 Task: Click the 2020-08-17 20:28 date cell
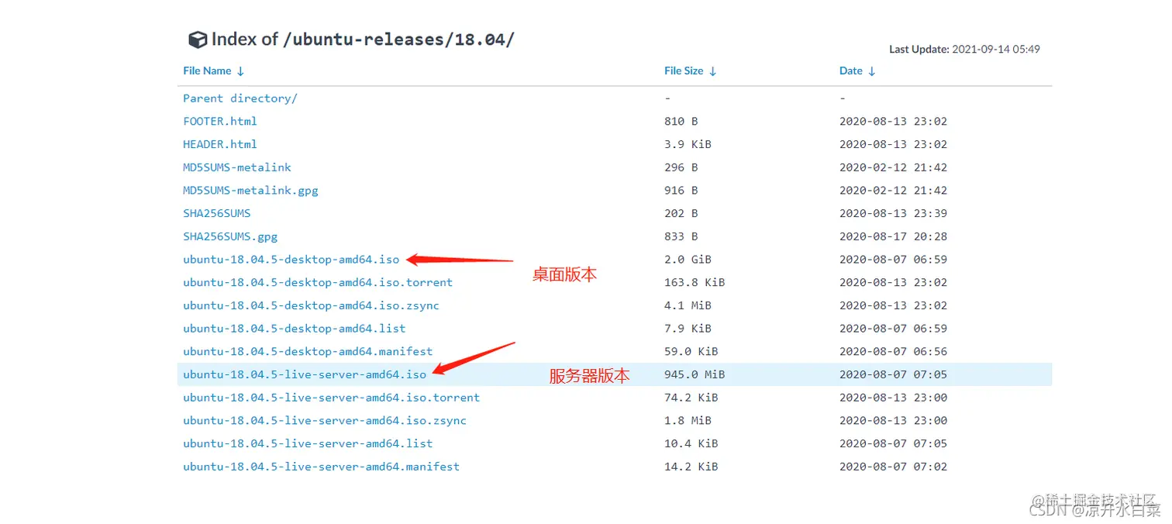coord(893,236)
